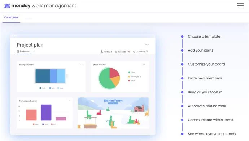
Task: Click the Stuck legend entry
Action: click(132, 81)
